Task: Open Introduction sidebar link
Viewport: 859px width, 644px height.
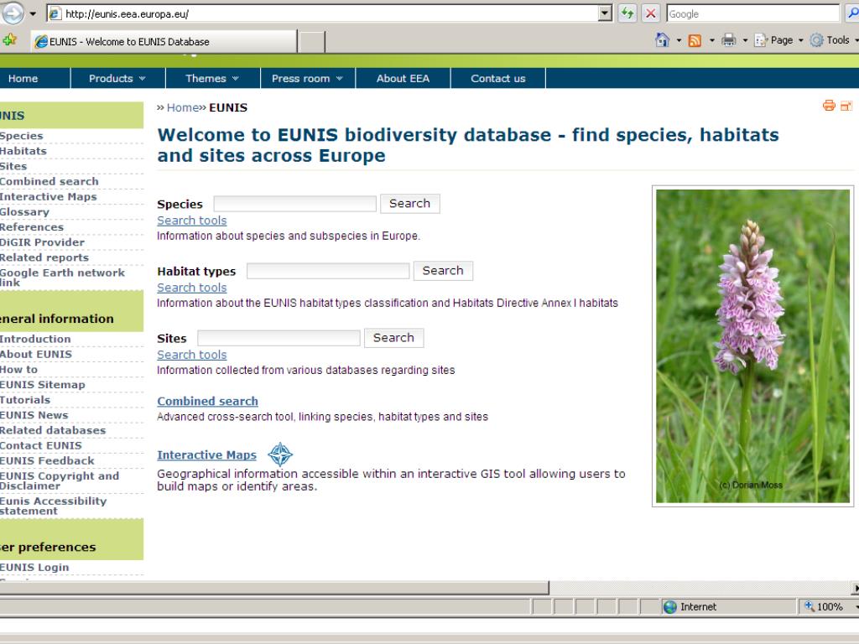Action: tap(35, 339)
